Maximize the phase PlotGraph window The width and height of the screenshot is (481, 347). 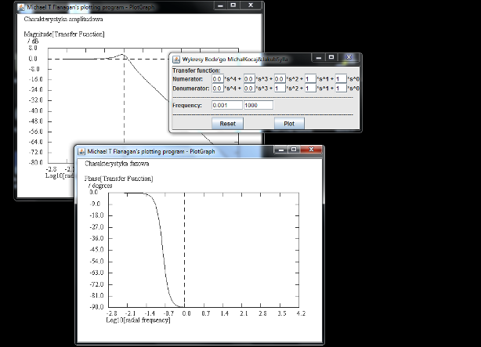[294, 150]
